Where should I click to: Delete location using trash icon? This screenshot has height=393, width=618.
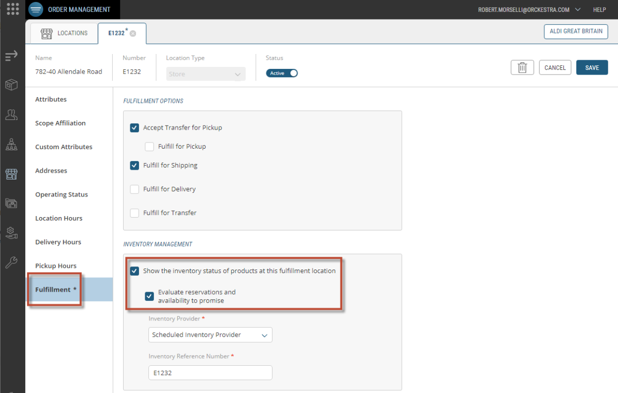[522, 67]
